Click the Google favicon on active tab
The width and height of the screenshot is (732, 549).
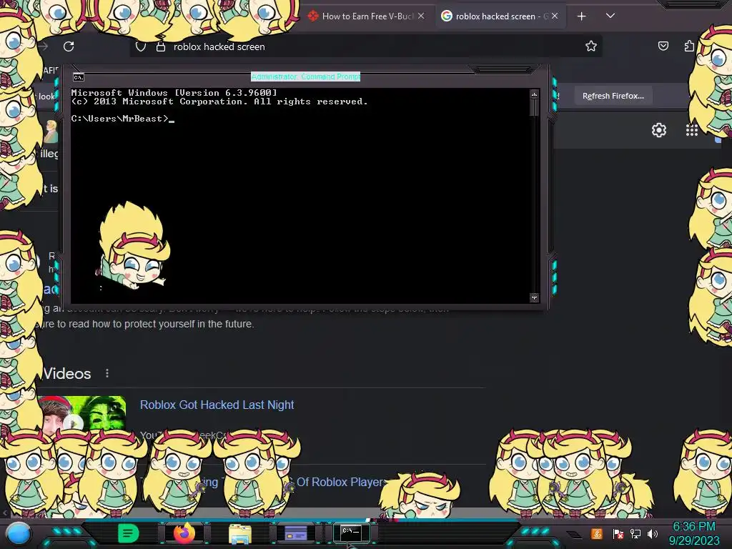click(x=447, y=16)
